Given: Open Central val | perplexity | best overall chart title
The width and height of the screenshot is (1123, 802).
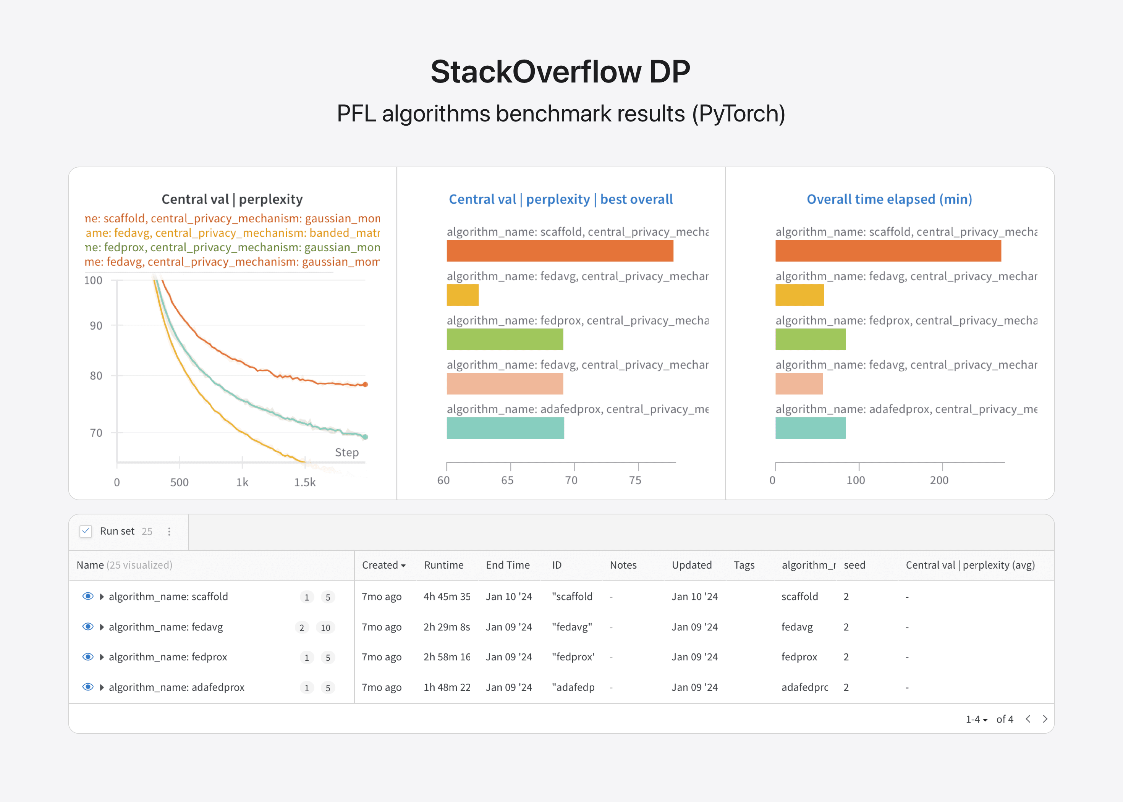Looking at the screenshot, I should click(560, 199).
